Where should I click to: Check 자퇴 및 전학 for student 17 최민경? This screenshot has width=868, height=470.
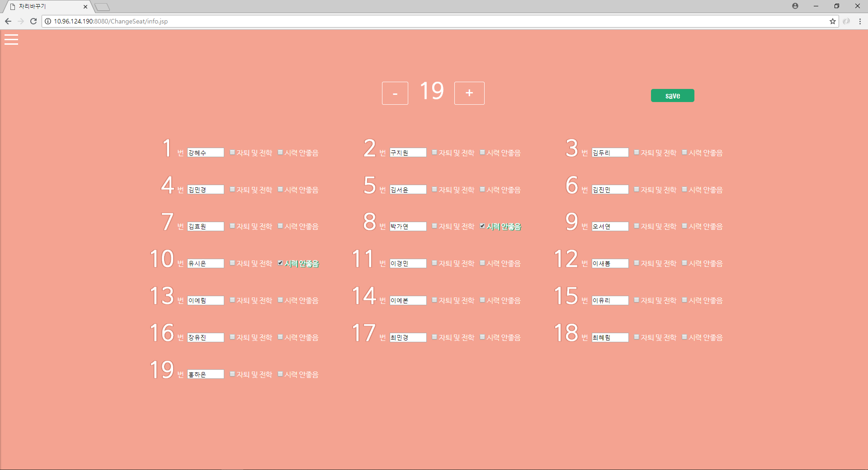[x=434, y=337]
